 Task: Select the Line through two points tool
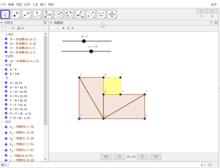(27, 14)
